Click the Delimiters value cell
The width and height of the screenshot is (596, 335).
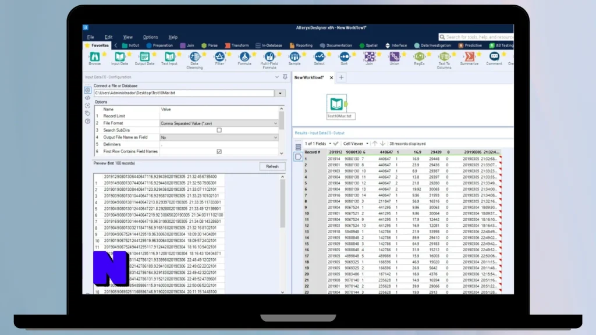pyautogui.click(x=219, y=145)
